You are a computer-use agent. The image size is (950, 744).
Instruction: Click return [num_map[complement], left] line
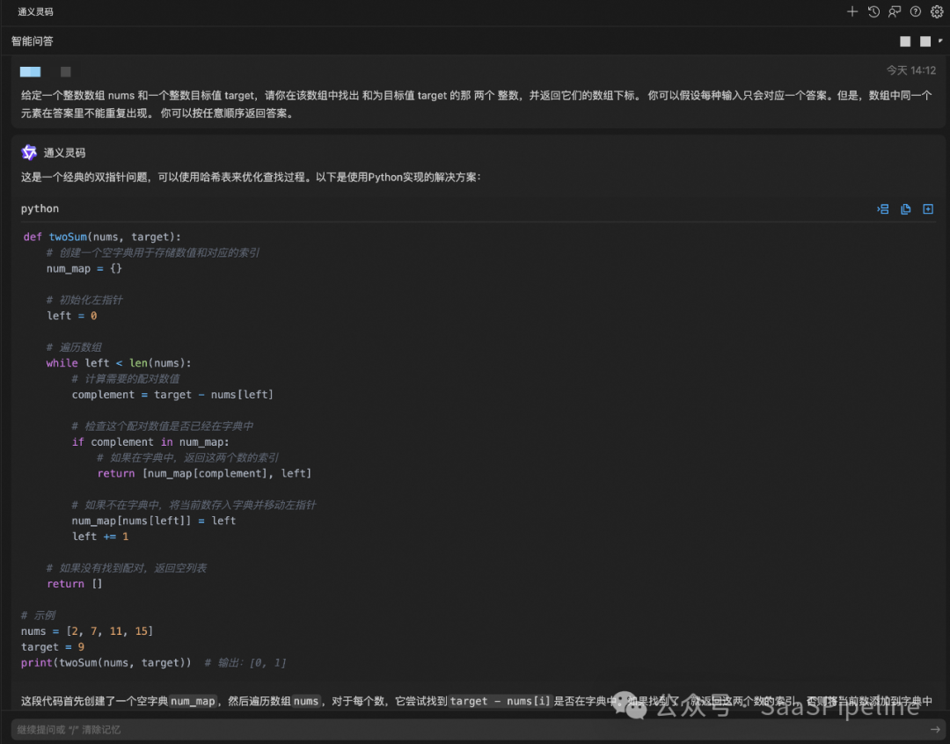pos(204,473)
